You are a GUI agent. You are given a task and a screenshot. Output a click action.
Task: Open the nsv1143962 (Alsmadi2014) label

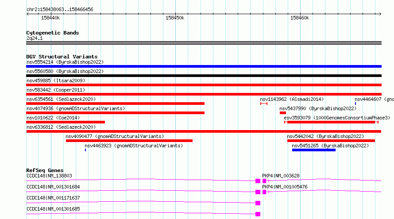point(292,99)
